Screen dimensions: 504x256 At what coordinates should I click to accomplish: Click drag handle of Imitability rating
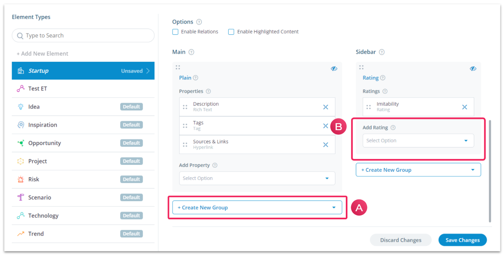pos(369,107)
